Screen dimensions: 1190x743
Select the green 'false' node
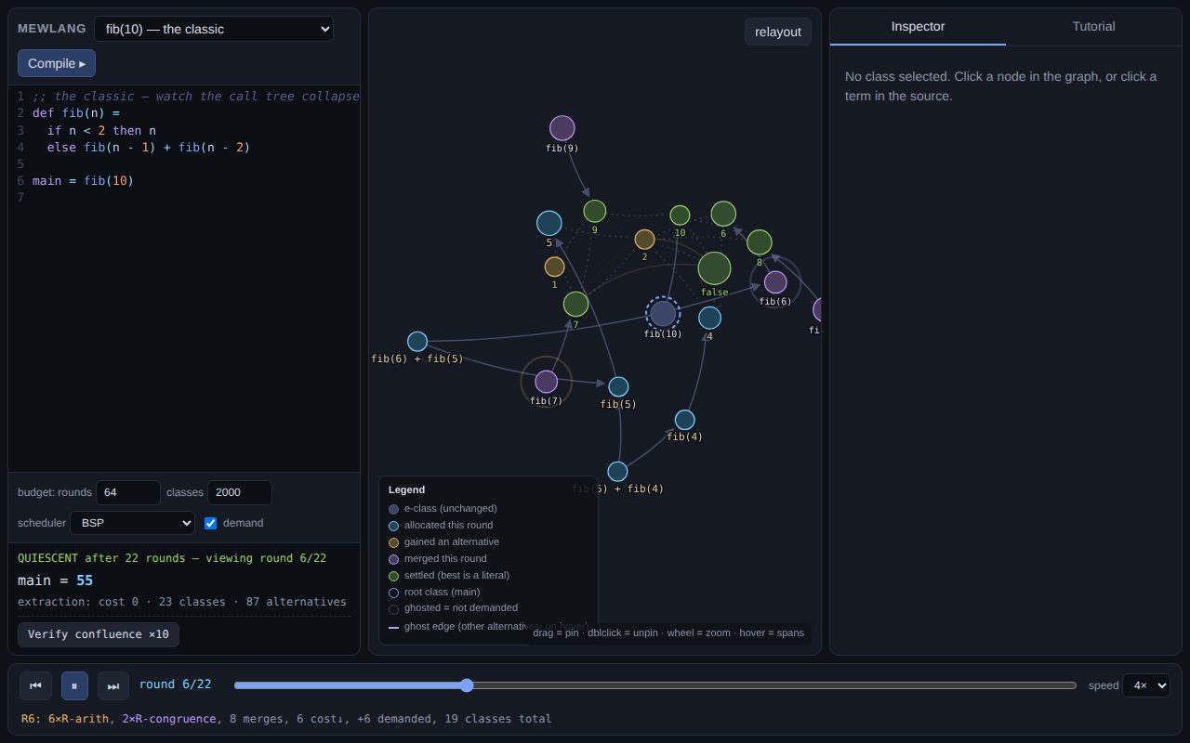(714, 268)
